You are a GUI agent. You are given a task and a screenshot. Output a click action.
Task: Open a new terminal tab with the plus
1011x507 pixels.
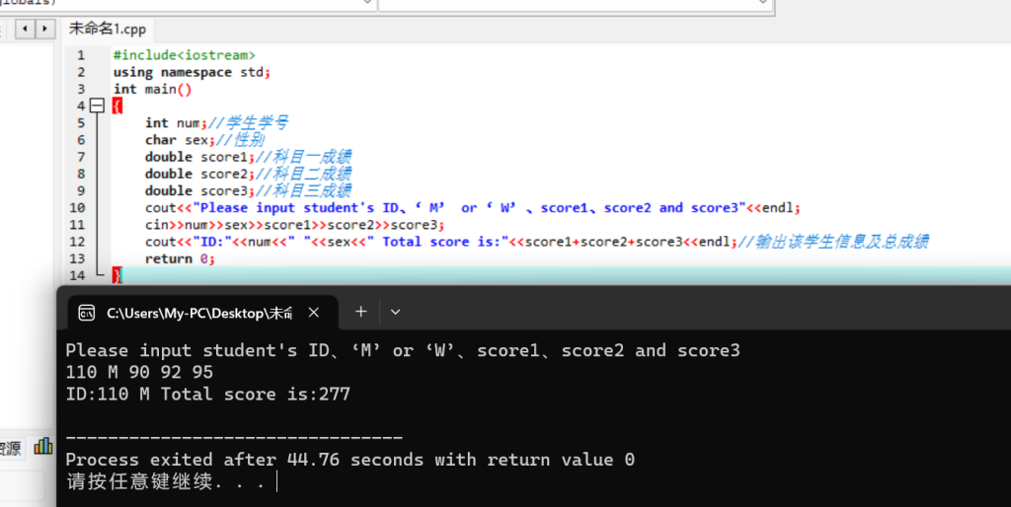361,312
